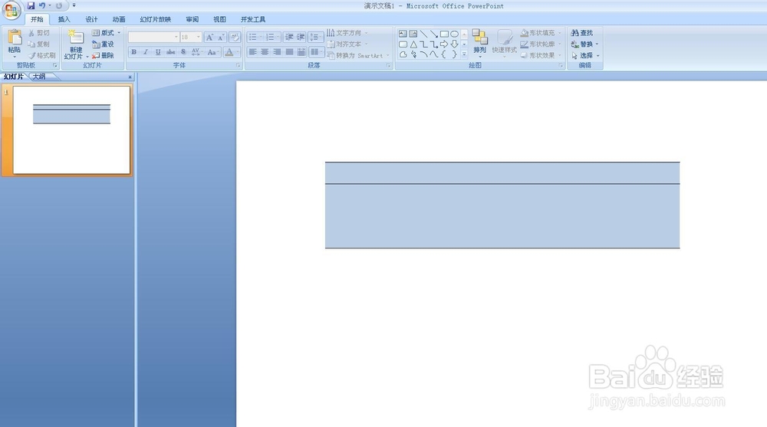Toggle center text alignment

point(265,52)
